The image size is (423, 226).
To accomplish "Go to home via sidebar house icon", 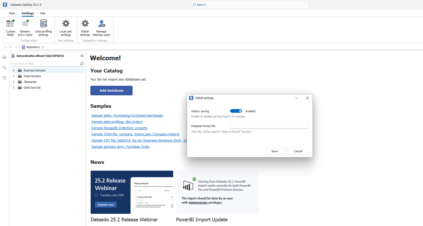I will (x=4, y=57).
